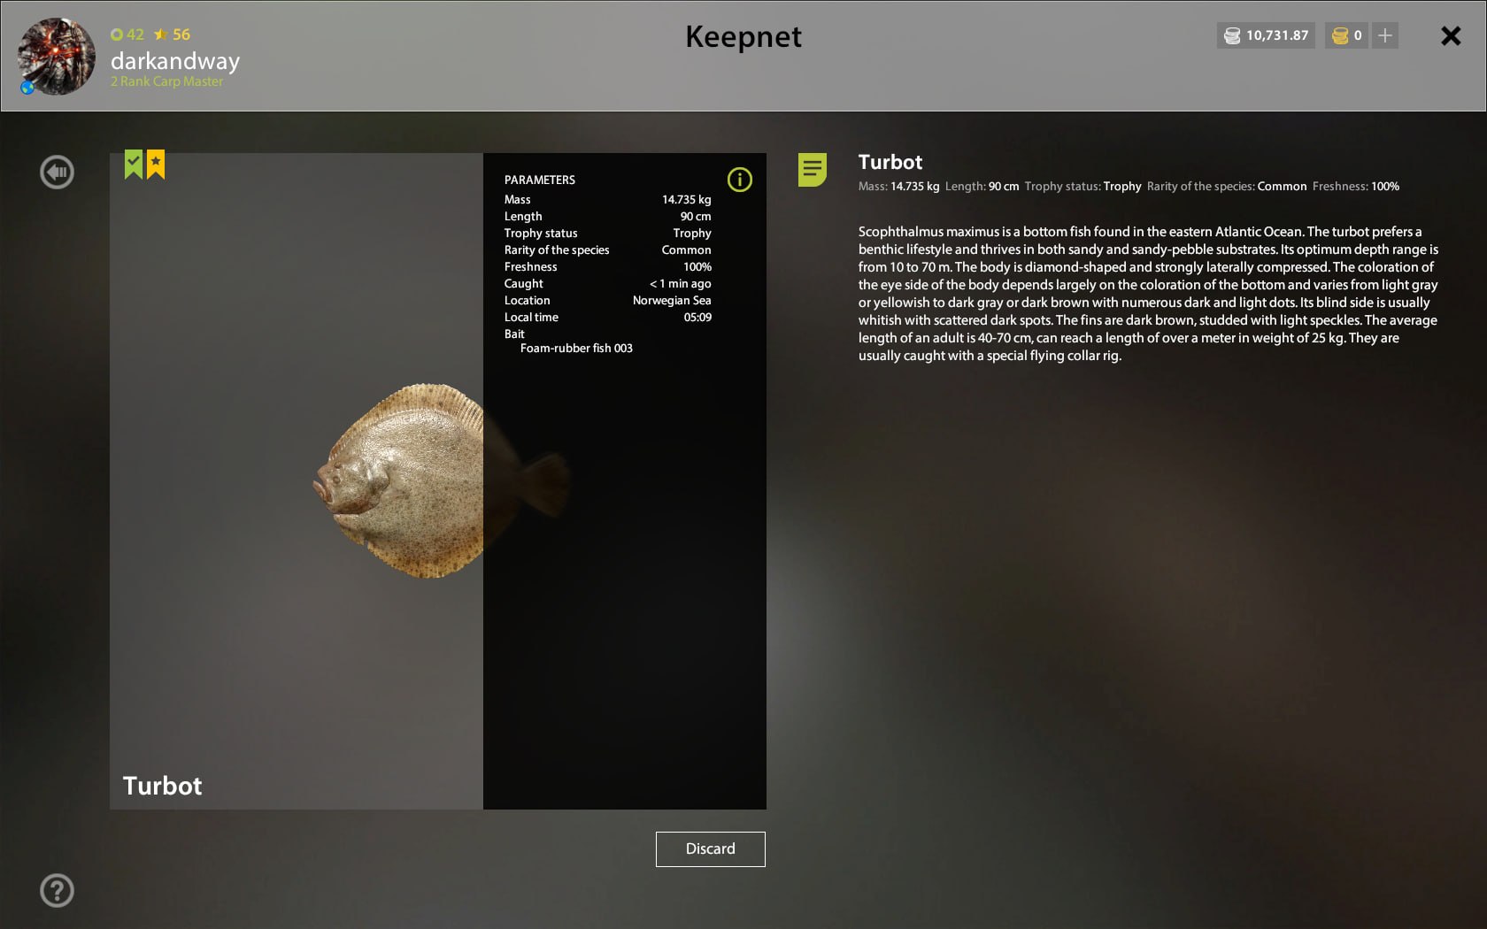The width and height of the screenshot is (1487, 929).
Task: Click the level 42 indicator
Action: 127,35
